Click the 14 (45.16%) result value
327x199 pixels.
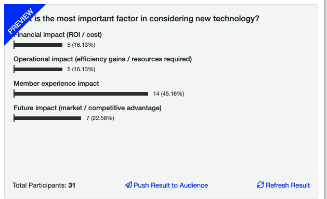[x=169, y=94]
